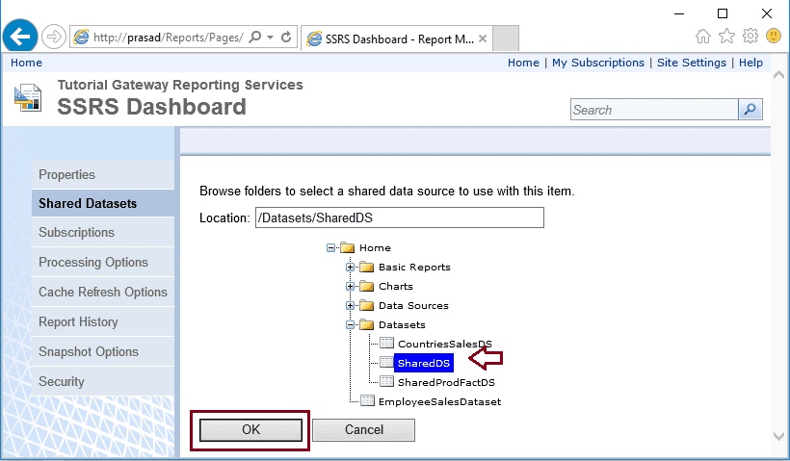790x461 pixels.
Task: Click the Charts folder icon
Action: 367,286
